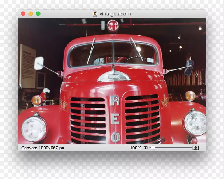Click the white side mirror on the left

(39, 63)
